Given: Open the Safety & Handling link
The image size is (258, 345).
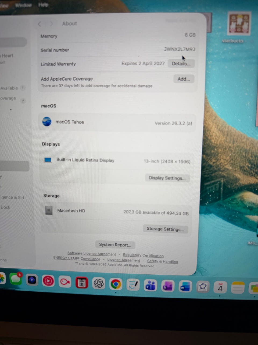Looking at the screenshot, I should tap(163, 261).
